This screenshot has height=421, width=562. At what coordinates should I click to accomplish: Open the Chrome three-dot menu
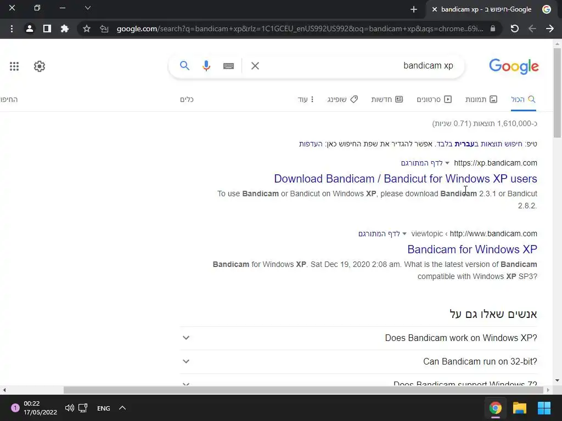click(x=12, y=29)
